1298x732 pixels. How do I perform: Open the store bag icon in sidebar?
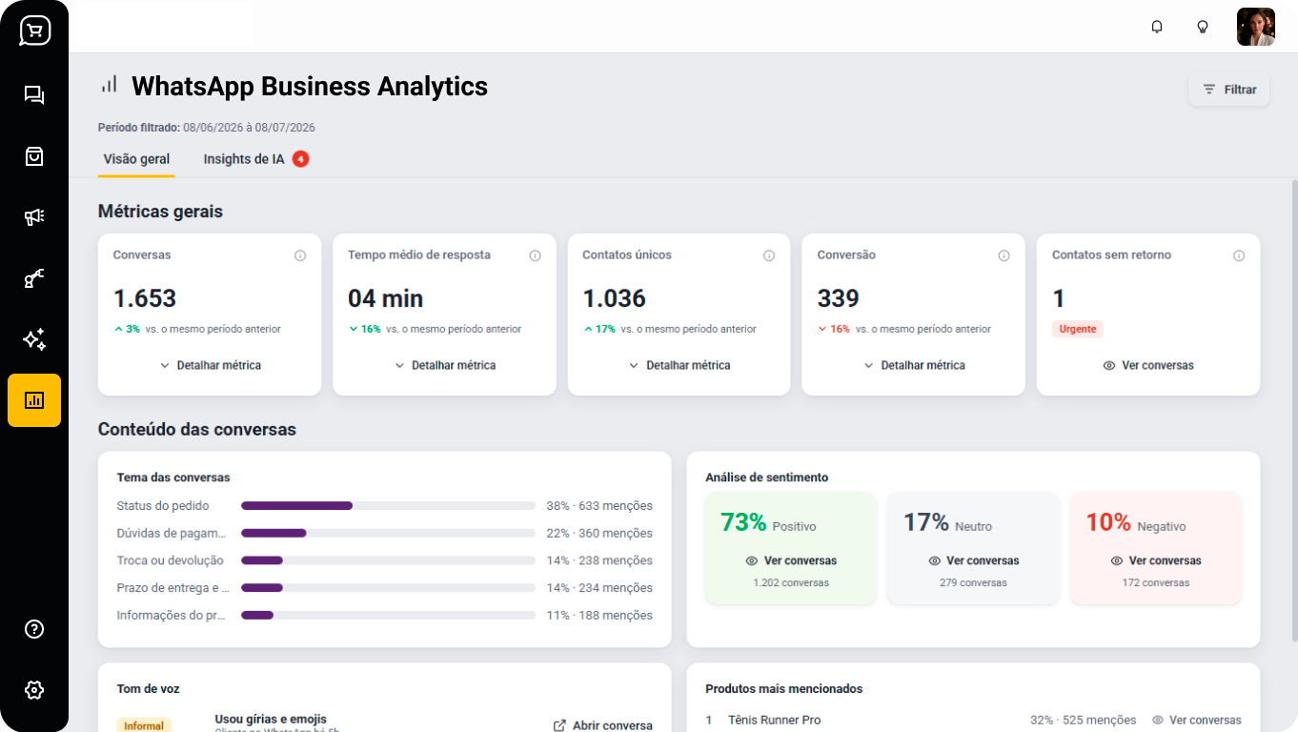[x=34, y=156]
